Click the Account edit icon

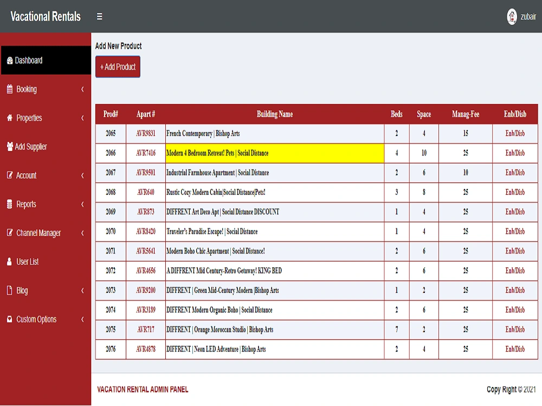[x=10, y=175]
